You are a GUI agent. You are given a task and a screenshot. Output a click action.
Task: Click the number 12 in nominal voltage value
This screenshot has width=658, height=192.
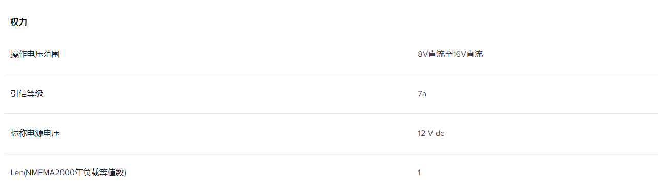pyautogui.click(x=421, y=133)
